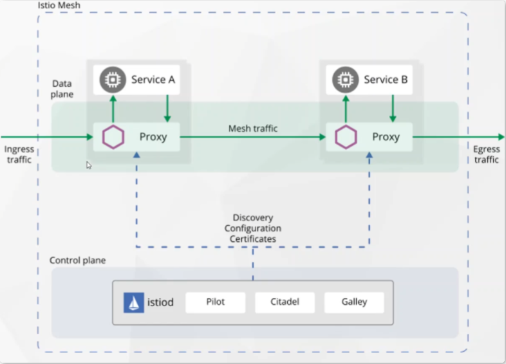Click the hexagon icon beside Service A's Proxy
The width and height of the screenshot is (506, 364).
tap(113, 137)
